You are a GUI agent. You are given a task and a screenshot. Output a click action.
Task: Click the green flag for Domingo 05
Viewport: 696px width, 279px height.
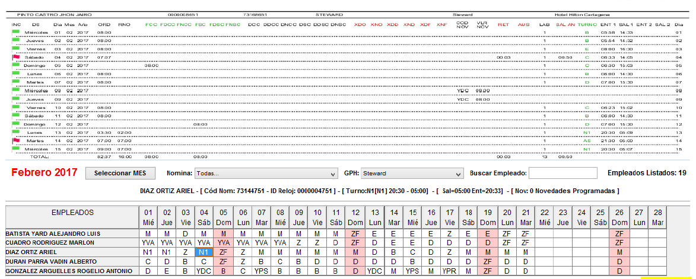coord(17,65)
